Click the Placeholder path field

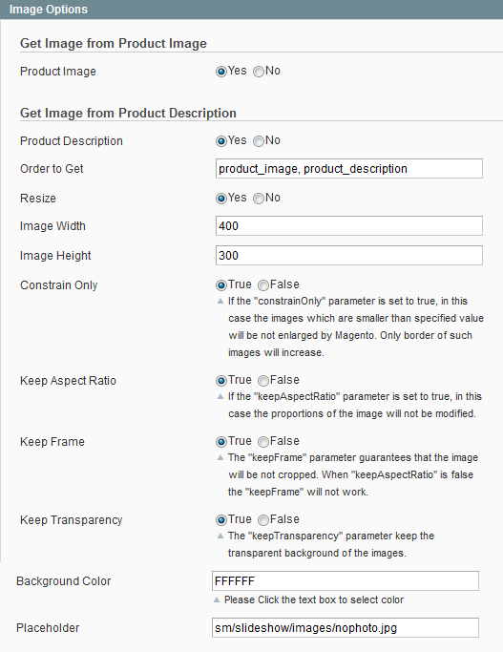[346, 628]
